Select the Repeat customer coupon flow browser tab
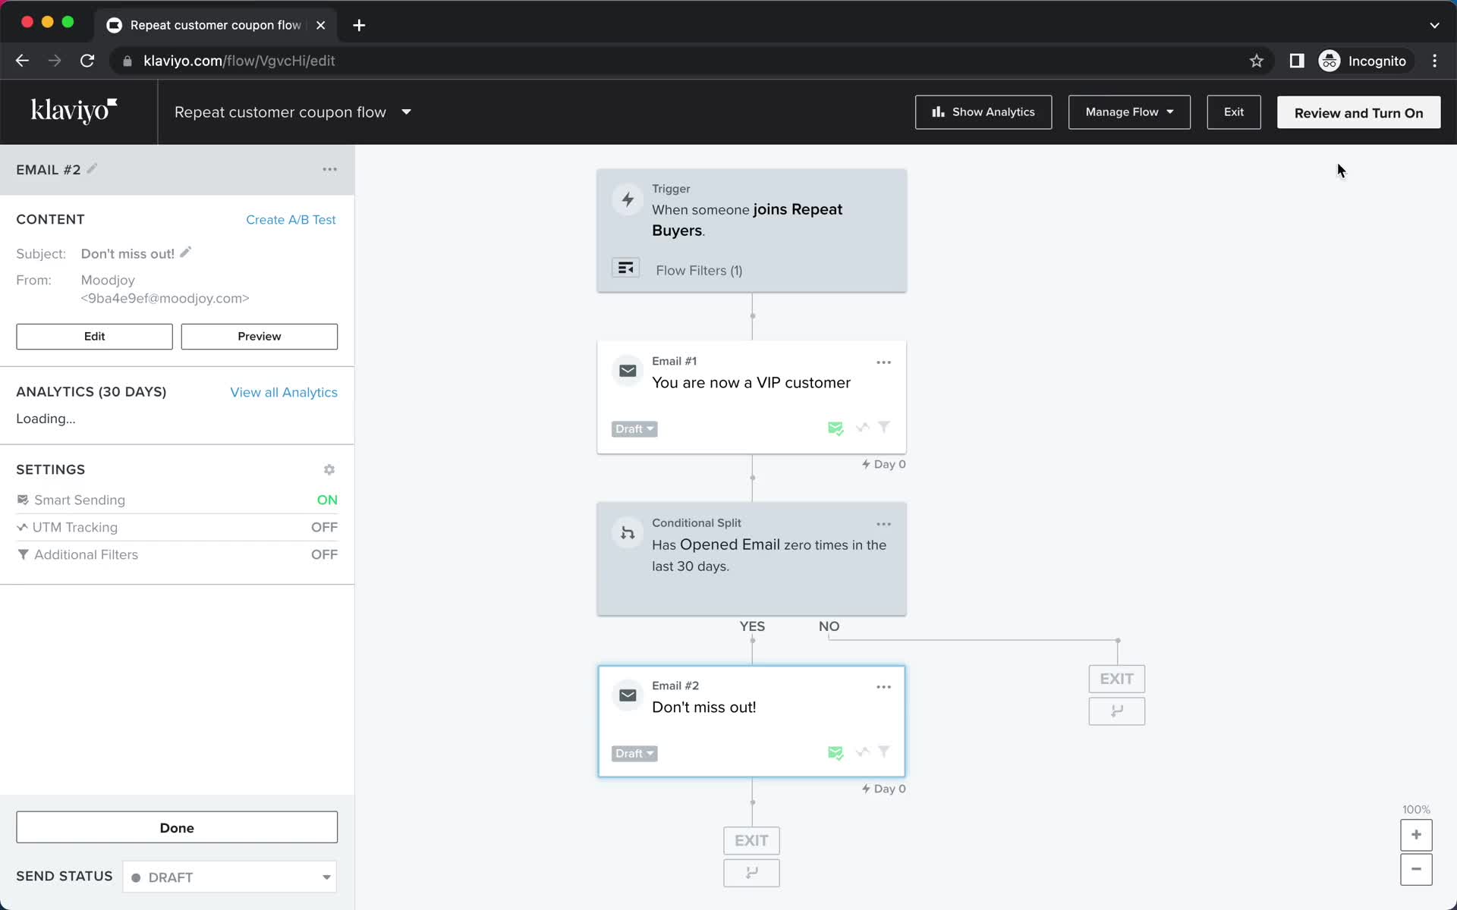 point(215,25)
